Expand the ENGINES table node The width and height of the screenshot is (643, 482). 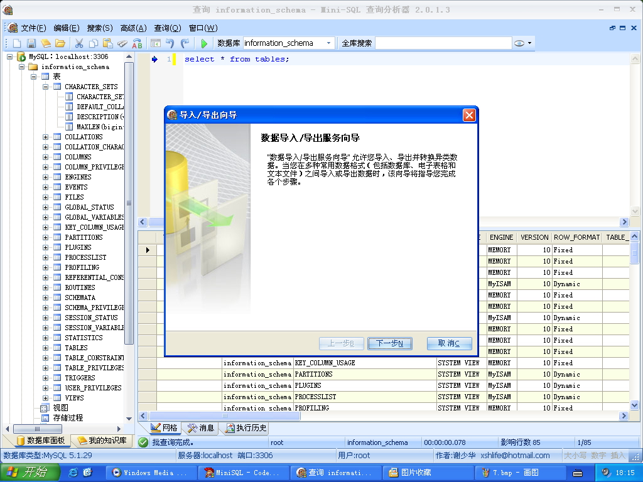[x=45, y=177]
